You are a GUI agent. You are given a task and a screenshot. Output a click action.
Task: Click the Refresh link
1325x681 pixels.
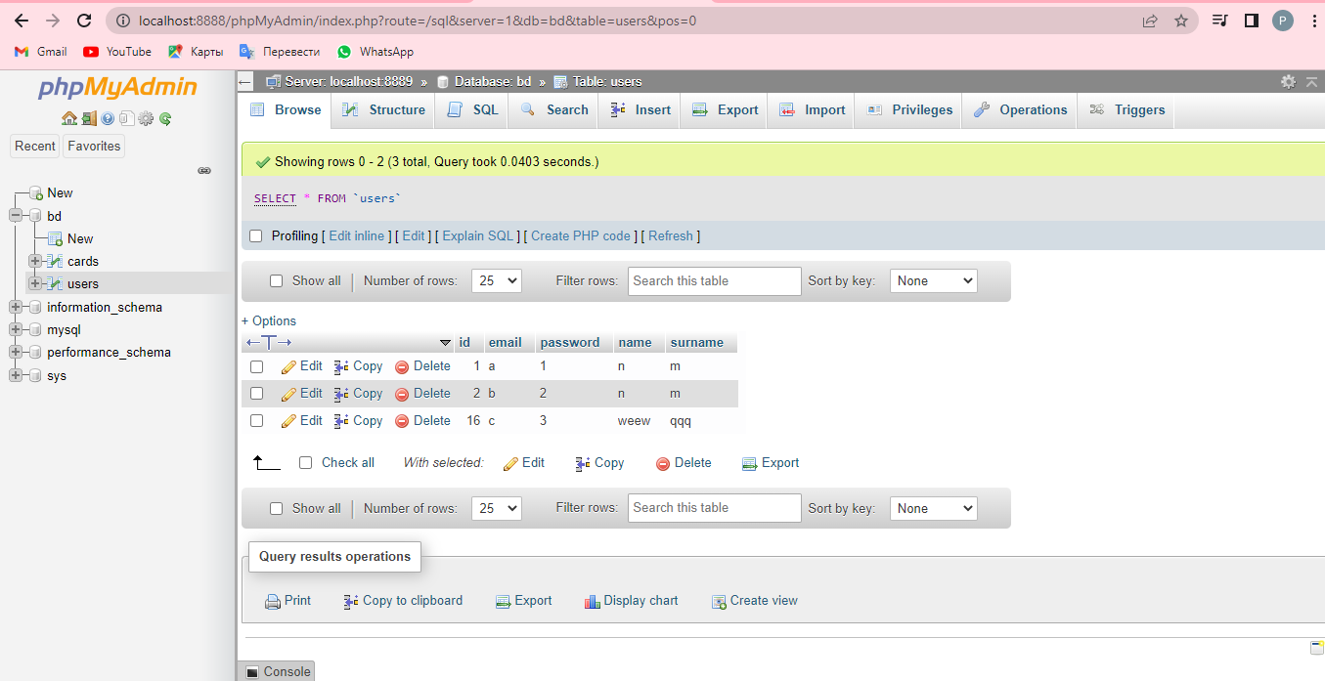point(671,236)
